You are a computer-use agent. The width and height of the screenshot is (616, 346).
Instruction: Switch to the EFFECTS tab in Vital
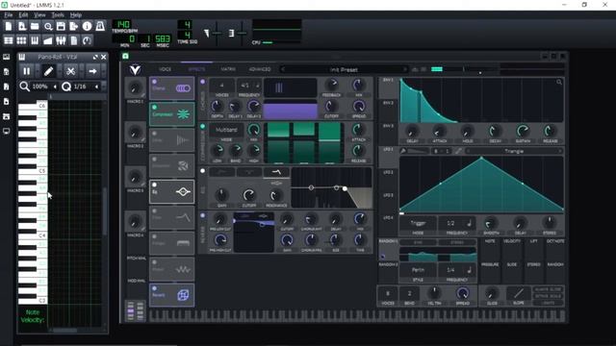[x=196, y=69]
